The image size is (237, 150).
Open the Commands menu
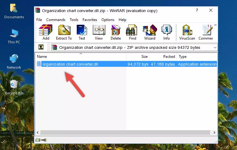56,20
